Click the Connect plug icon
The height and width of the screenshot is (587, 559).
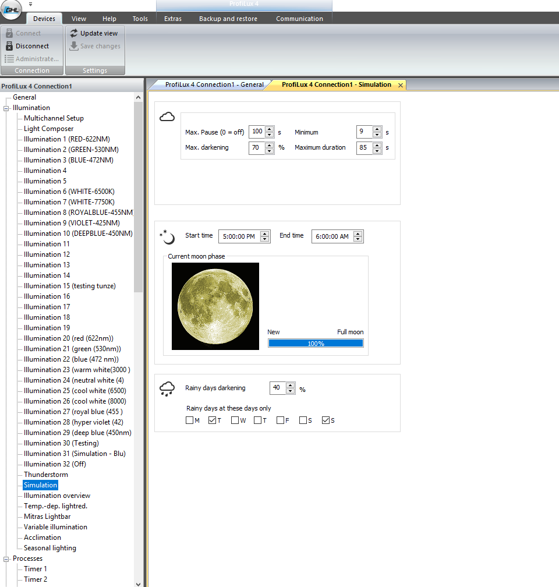(x=9, y=33)
